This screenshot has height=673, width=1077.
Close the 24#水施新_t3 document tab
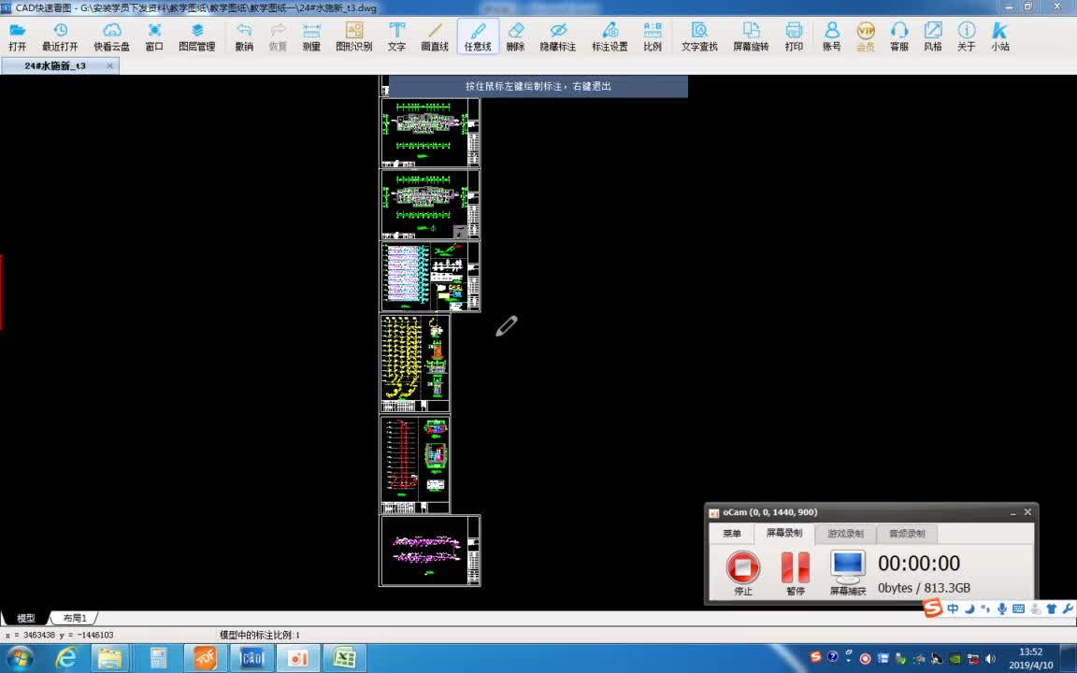(x=110, y=66)
